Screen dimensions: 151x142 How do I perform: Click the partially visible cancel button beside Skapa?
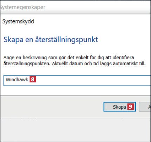pyautogui.click(x=145, y=107)
